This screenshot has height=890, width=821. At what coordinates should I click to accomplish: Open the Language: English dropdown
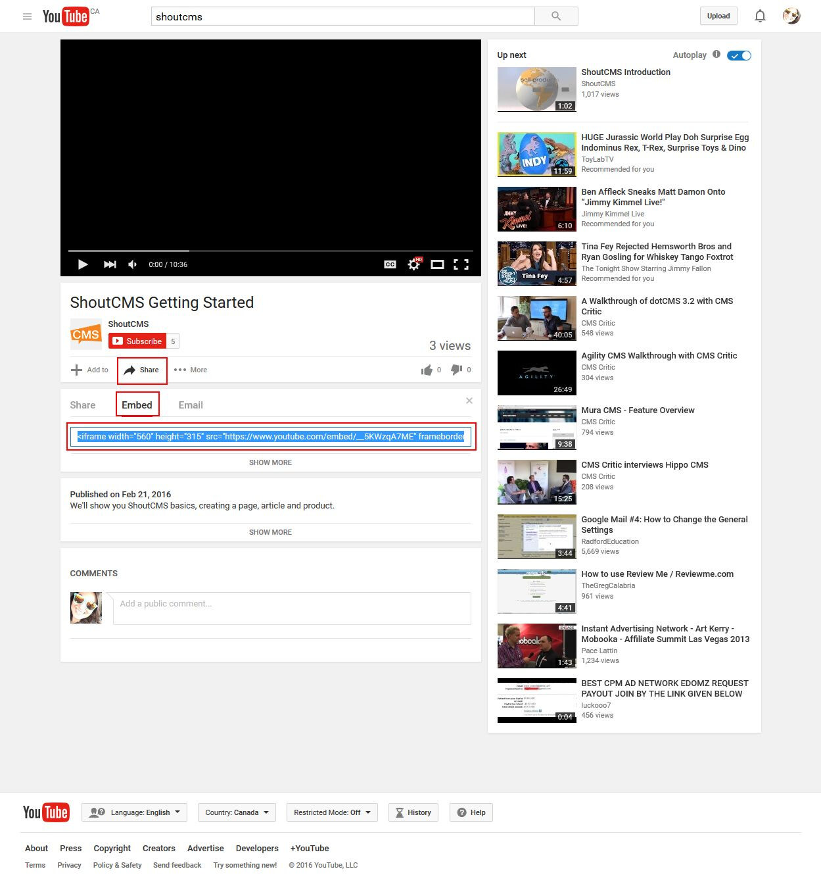(x=134, y=812)
